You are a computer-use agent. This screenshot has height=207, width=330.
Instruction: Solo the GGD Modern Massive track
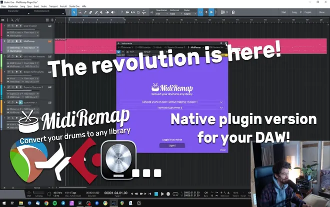pos(12,56)
